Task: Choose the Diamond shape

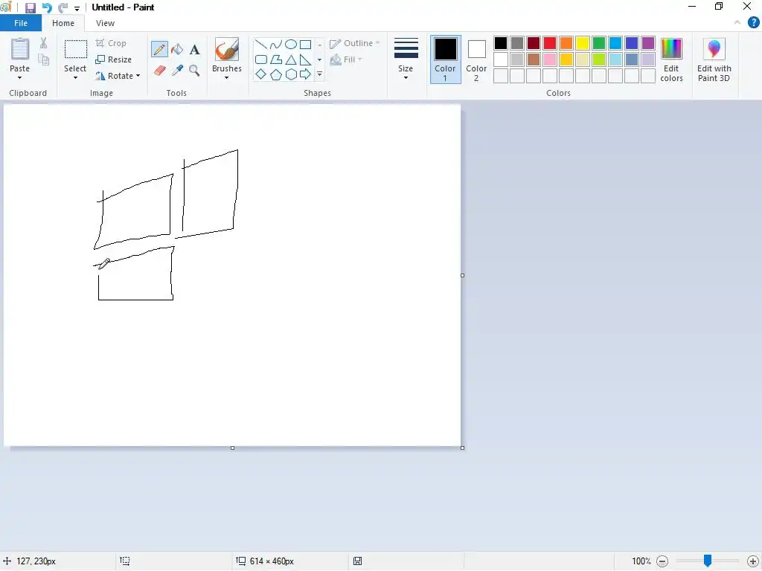Action: (x=261, y=74)
